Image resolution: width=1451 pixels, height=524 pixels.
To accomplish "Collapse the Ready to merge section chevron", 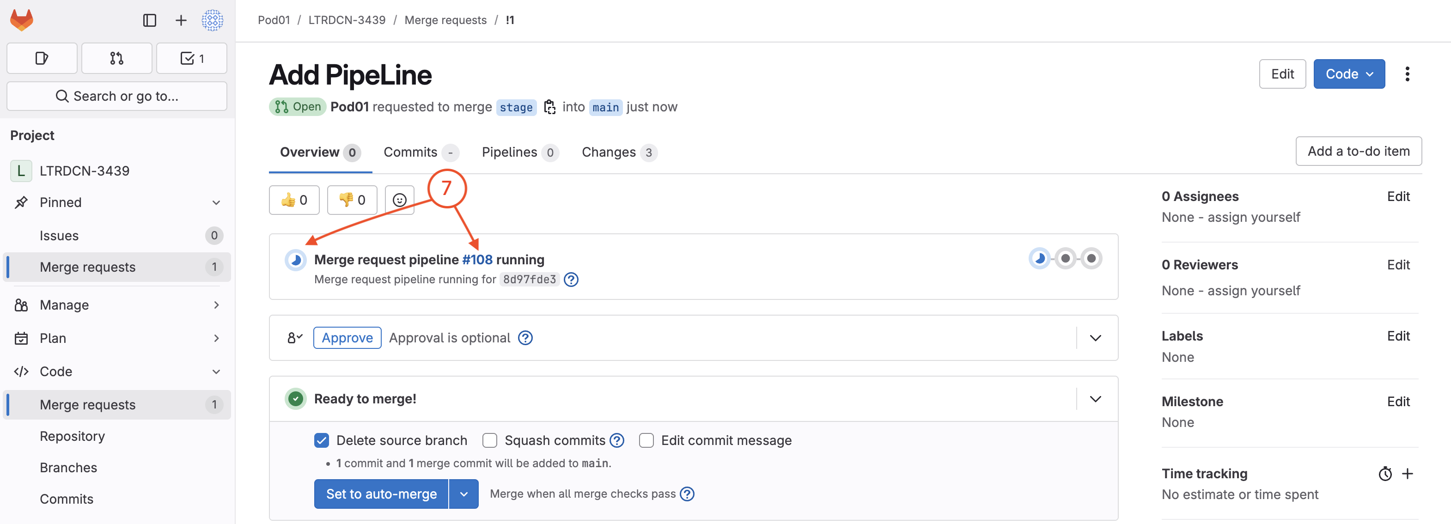I will point(1095,399).
